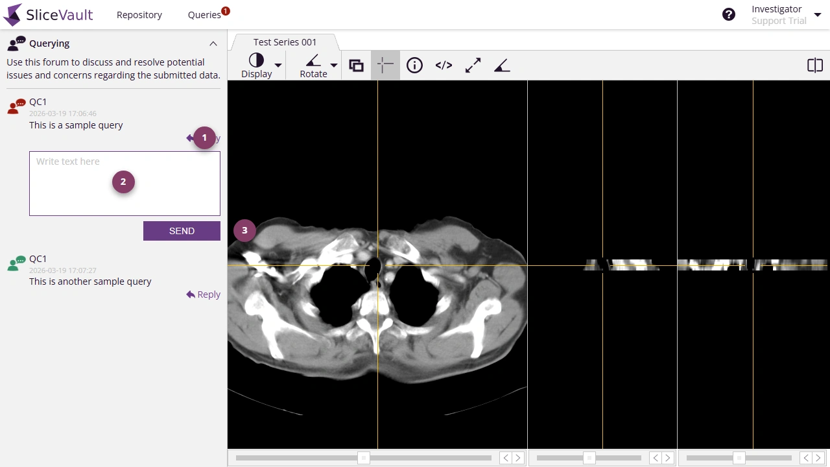Click the duplicate viewport icon
This screenshot has height=467, width=830.
(x=356, y=65)
